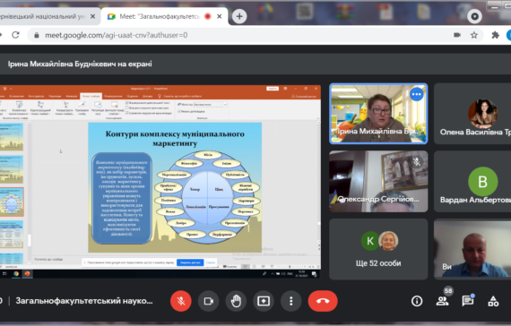Toggle the camera button in Meet

pos(209,301)
